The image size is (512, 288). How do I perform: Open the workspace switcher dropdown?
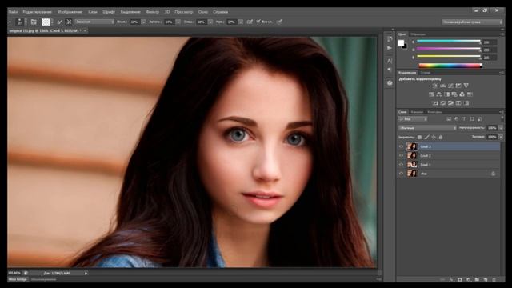(x=472, y=22)
